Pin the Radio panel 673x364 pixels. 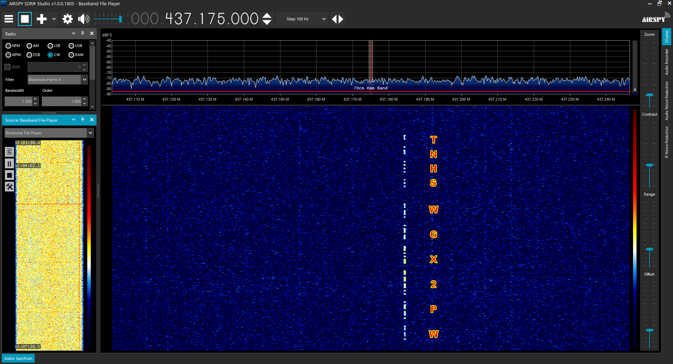point(83,33)
